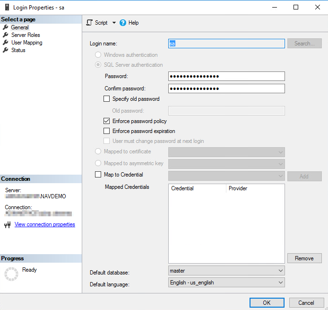The height and width of the screenshot is (310, 328).
Task: Open View connection properties link
Action: 45,224
